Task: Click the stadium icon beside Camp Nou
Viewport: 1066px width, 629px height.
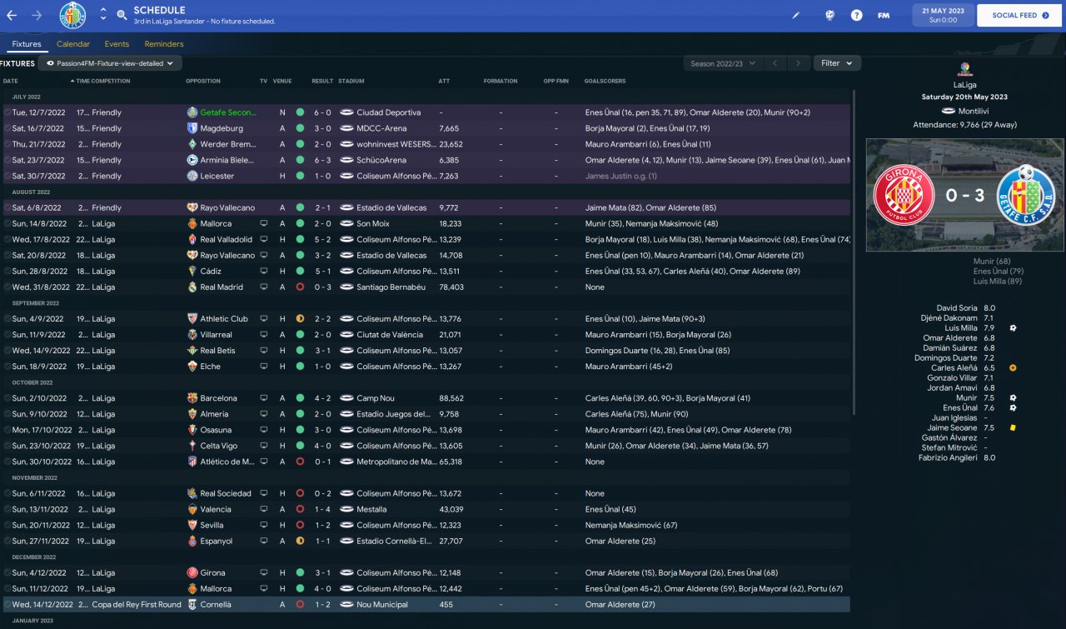Action: click(x=346, y=398)
